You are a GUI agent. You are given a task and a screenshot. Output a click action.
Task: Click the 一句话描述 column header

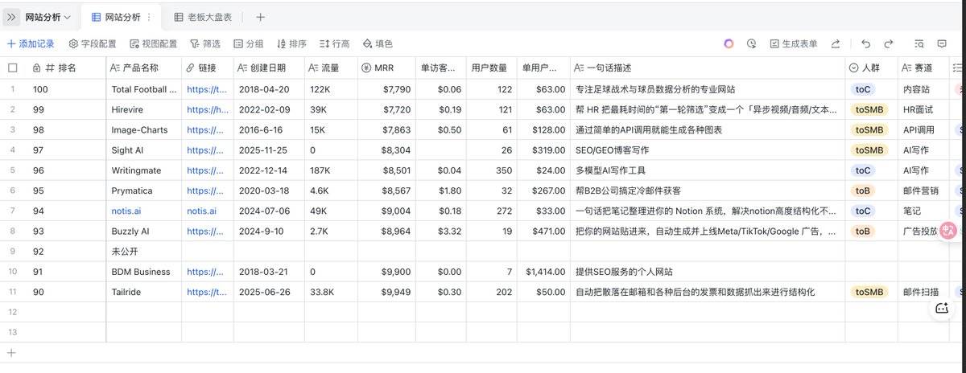point(708,68)
